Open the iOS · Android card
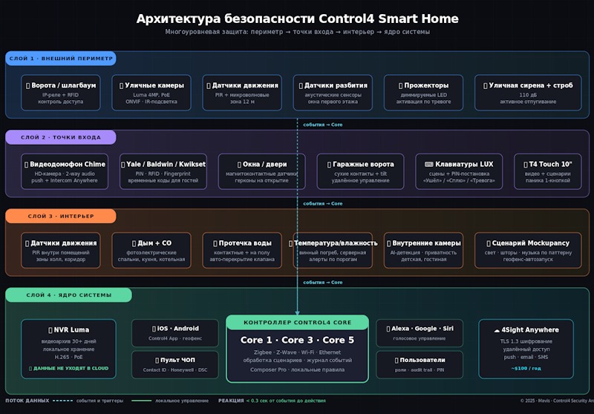 pyautogui.click(x=175, y=333)
